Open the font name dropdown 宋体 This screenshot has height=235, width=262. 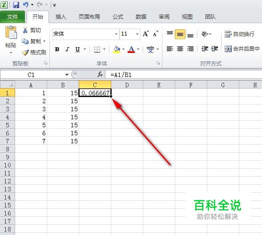tap(116, 34)
